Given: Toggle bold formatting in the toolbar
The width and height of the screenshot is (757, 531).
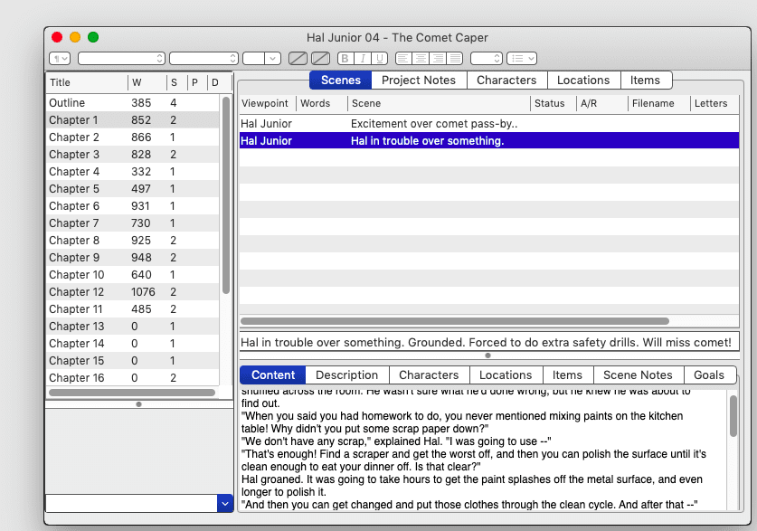Looking at the screenshot, I should coord(345,58).
